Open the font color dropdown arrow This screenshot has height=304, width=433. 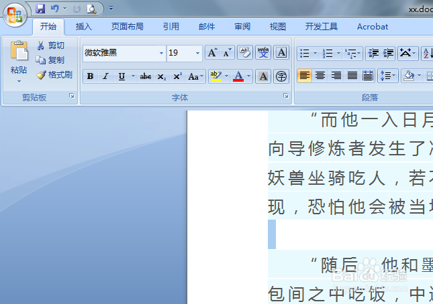coord(249,76)
